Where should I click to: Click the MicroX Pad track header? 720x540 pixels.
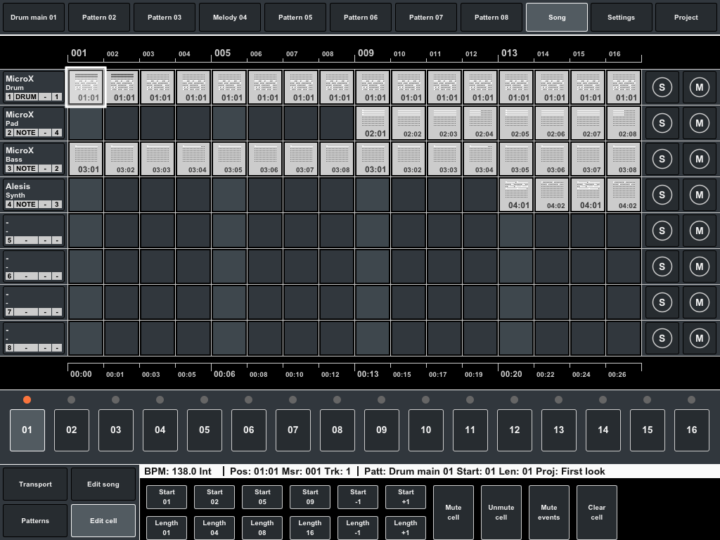pos(34,123)
